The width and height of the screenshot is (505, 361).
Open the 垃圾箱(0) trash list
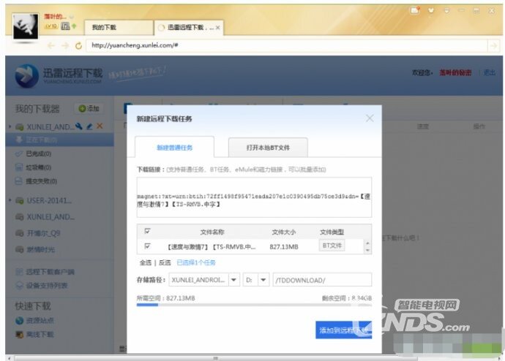(38, 167)
